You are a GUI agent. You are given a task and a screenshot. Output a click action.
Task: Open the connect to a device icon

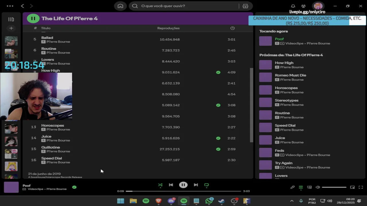tap(309, 187)
